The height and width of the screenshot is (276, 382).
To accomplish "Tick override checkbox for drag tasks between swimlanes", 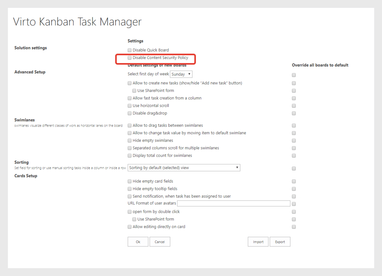I will coord(294,126).
